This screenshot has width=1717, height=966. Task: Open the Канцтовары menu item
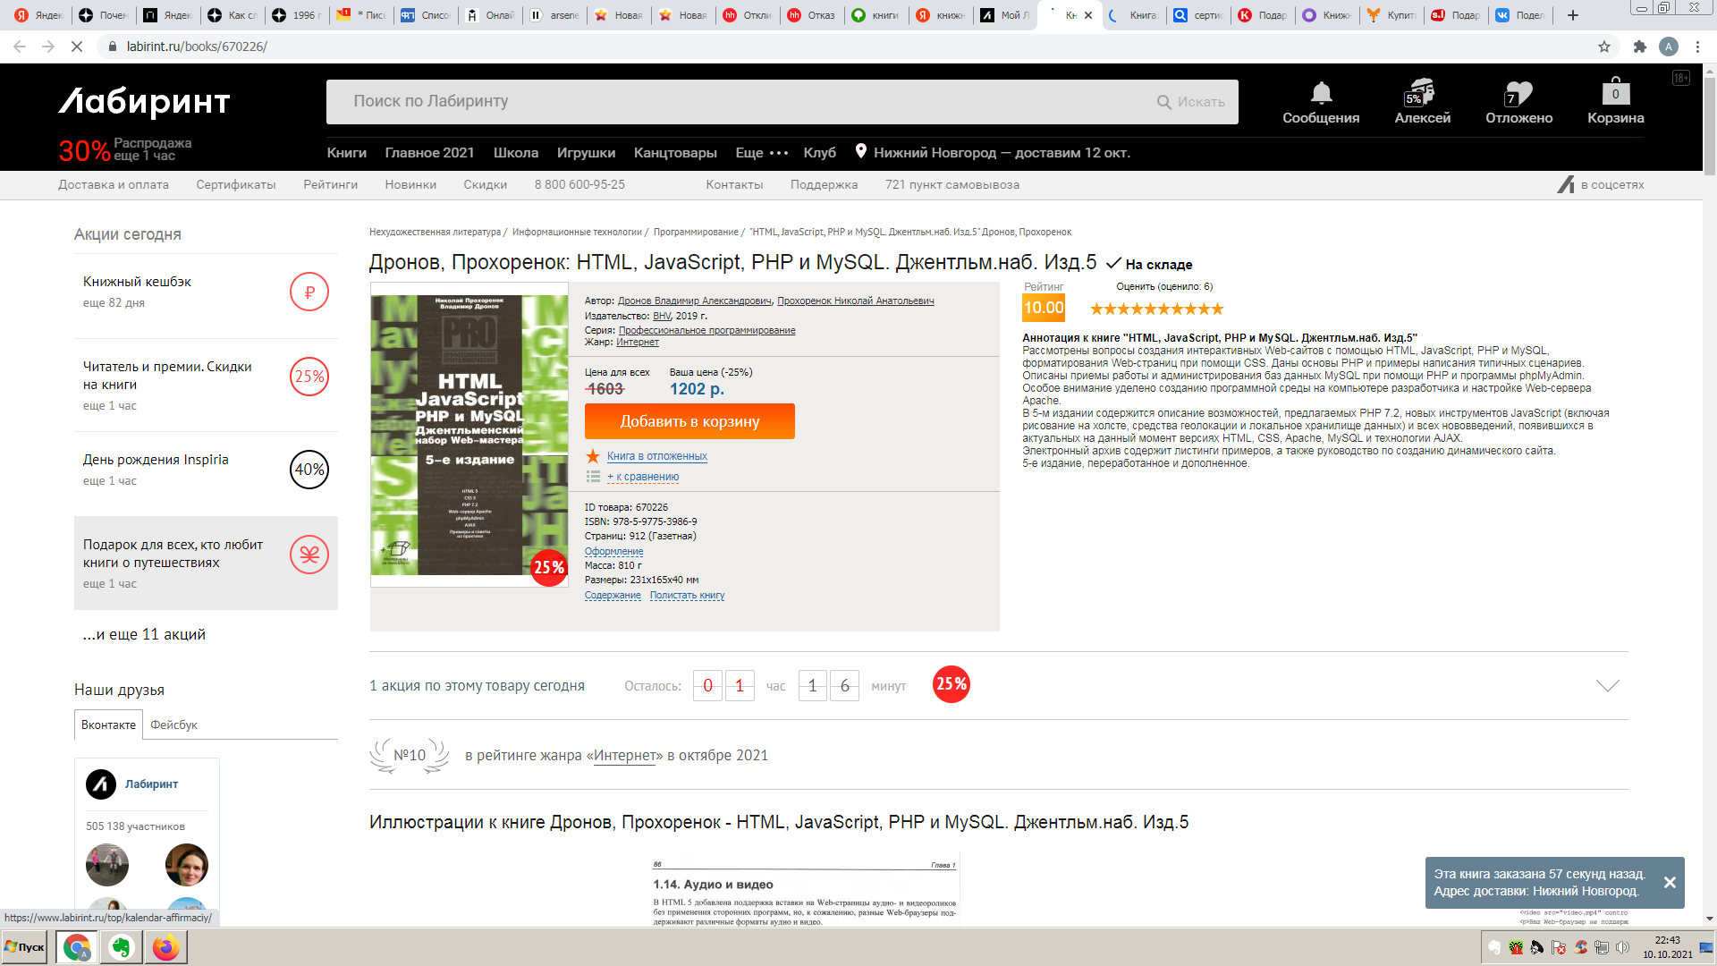click(675, 153)
